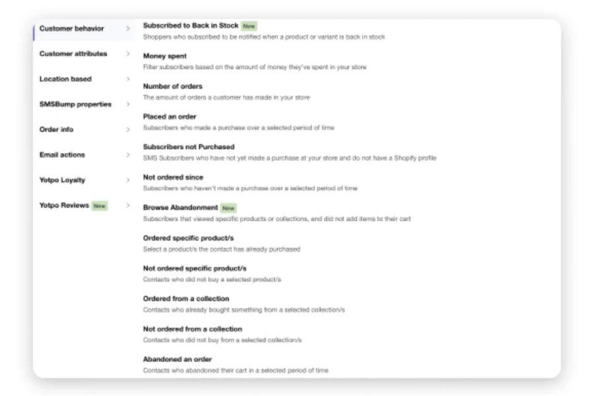Screen dimensions: 594x396
Task: Expand the Location based chevron arrow
Action: [127, 79]
